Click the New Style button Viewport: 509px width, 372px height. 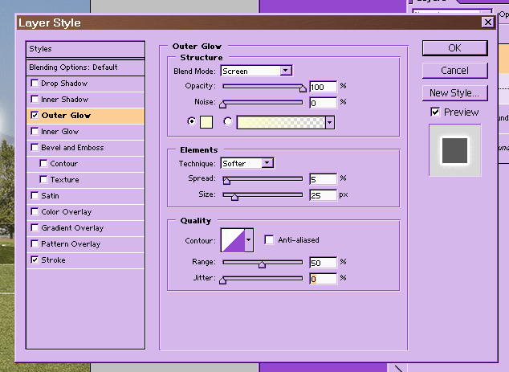pyautogui.click(x=454, y=92)
